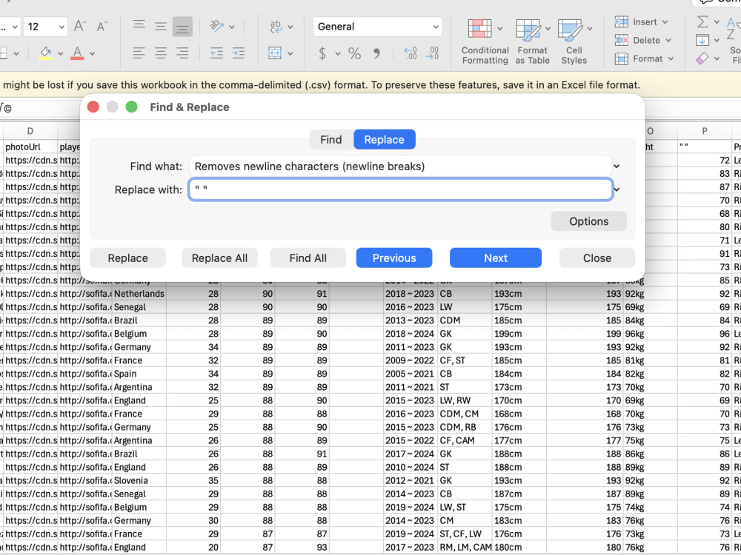This screenshot has width=741, height=555.
Task: Increase indent
Action: point(238,53)
